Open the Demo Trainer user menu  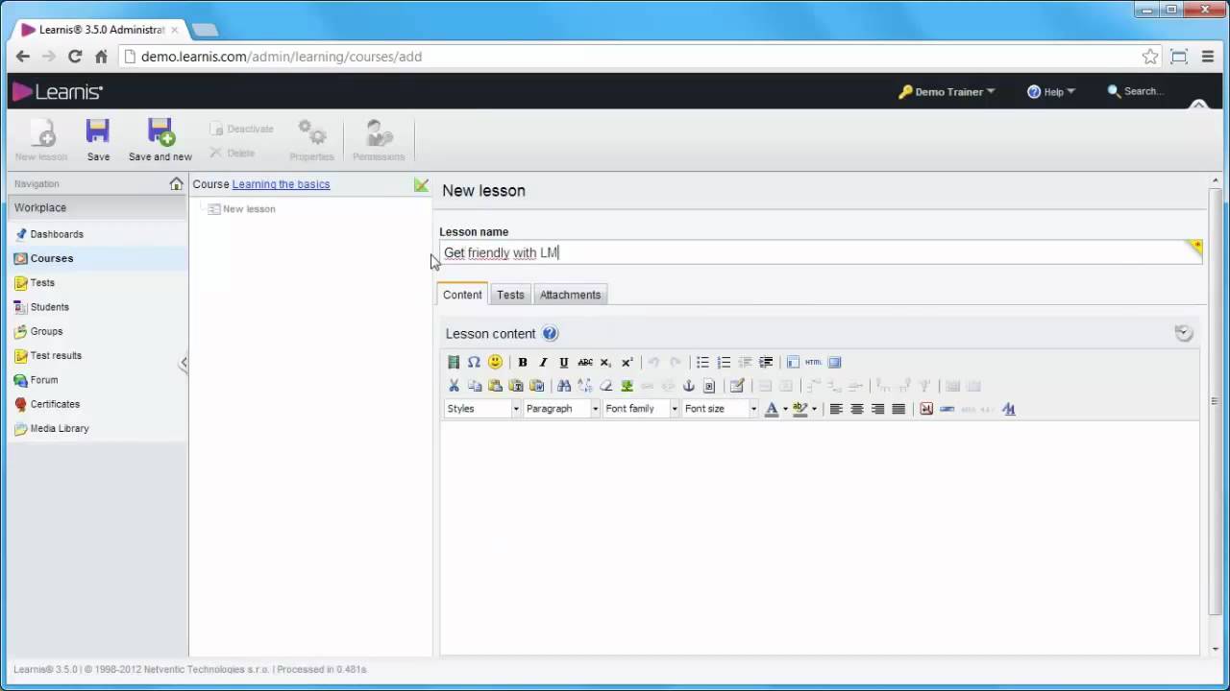coord(947,91)
